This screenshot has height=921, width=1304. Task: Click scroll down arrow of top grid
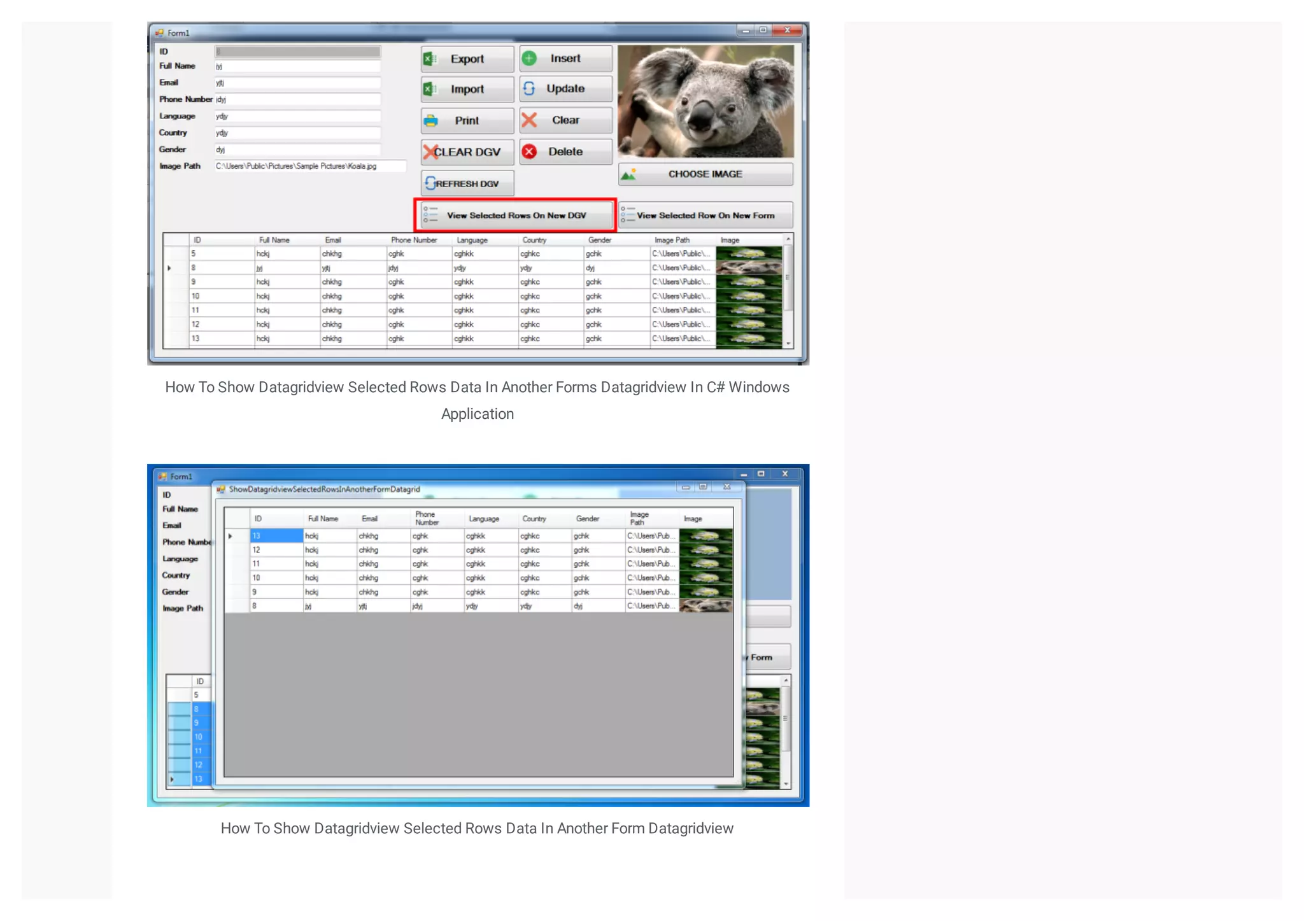[788, 344]
